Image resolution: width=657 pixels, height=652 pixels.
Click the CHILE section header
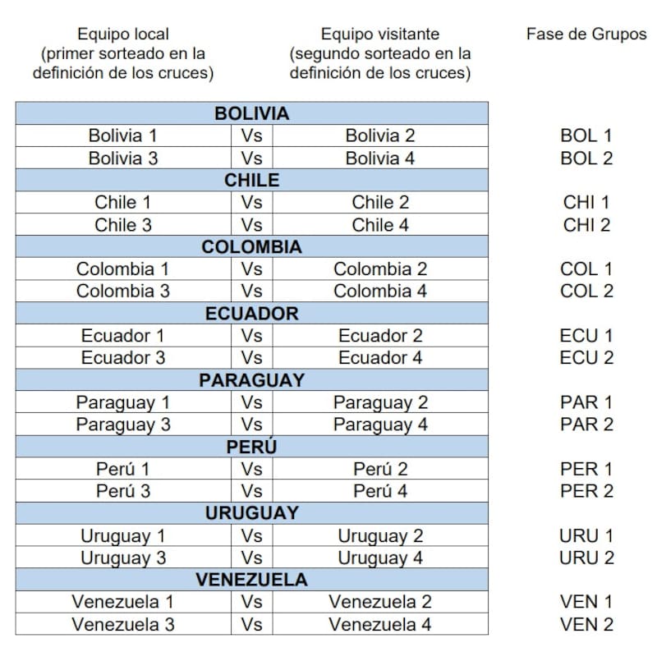click(251, 180)
